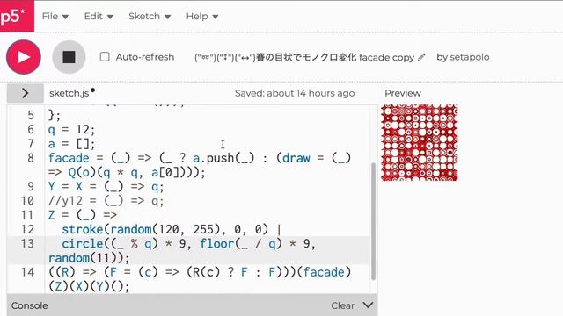The width and height of the screenshot is (563, 316).
Task: Open the Help menu
Action: coord(201,17)
